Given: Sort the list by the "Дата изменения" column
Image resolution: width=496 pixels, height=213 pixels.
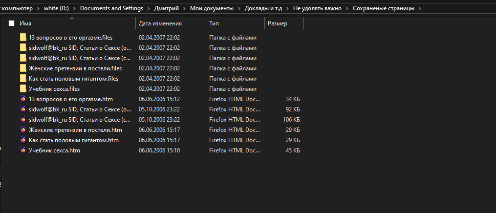Looking at the screenshot, I should tap(160, 23).
